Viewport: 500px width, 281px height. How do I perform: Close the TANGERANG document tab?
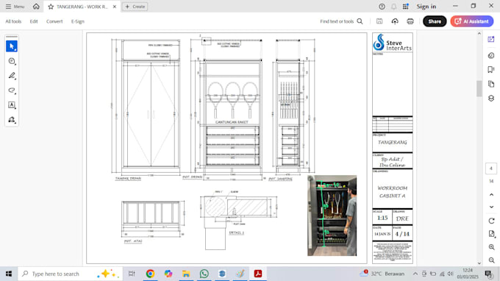(115, 7)
